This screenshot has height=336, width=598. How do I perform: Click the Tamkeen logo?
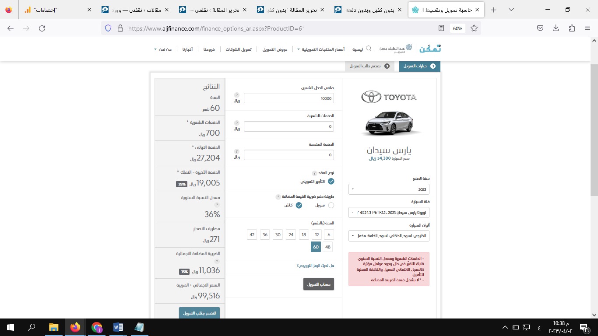tap(430, 49)
